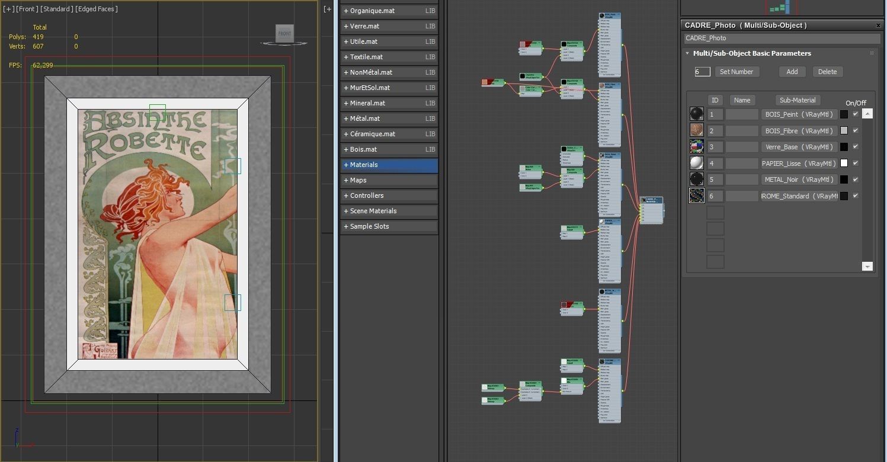Toggle On/Off checkbox for CHROME_Standard
Screen dimensions: 887x462
pyautogui.click(x=855, y=195)
